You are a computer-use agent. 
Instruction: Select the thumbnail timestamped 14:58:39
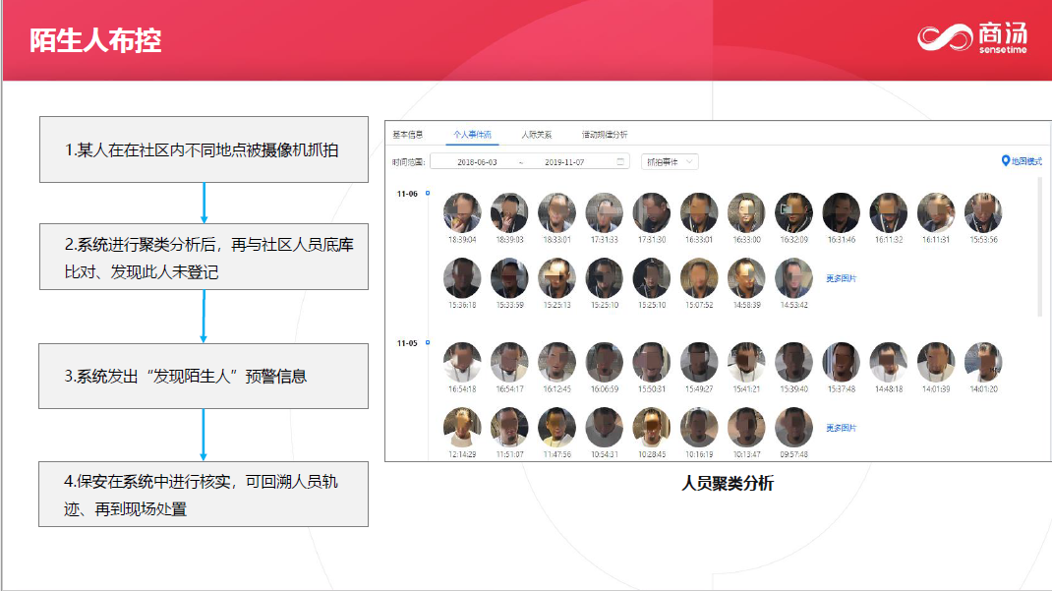(747, 277)
